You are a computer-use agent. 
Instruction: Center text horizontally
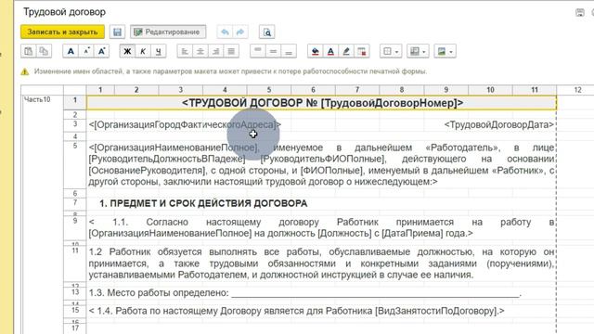[200, 51]
